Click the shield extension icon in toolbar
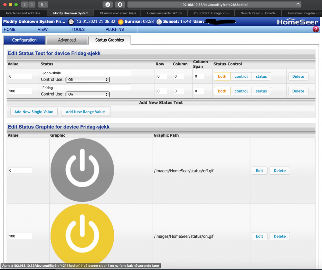 click(x=120, y=5)
